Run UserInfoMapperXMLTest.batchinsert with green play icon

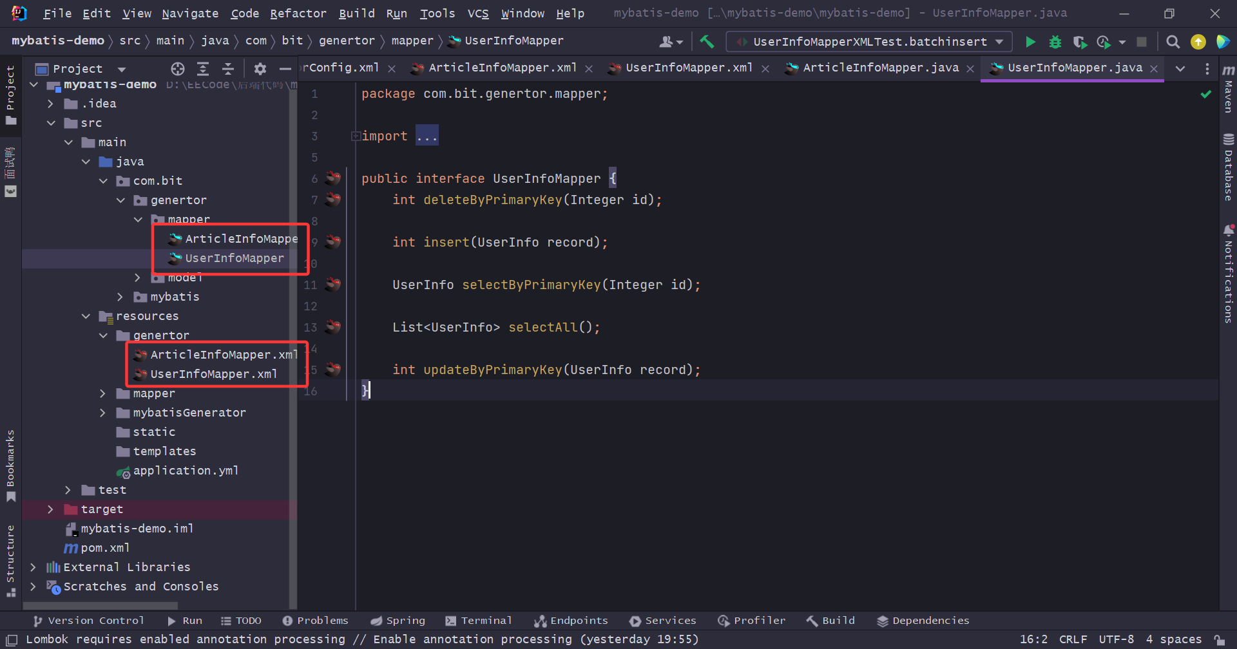tap(1030, 42)
